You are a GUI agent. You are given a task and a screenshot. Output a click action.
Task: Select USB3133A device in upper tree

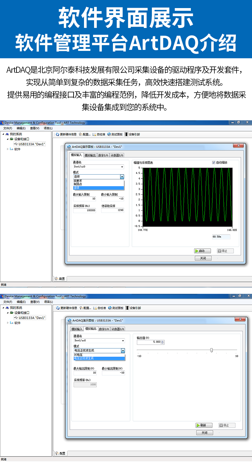32,144
